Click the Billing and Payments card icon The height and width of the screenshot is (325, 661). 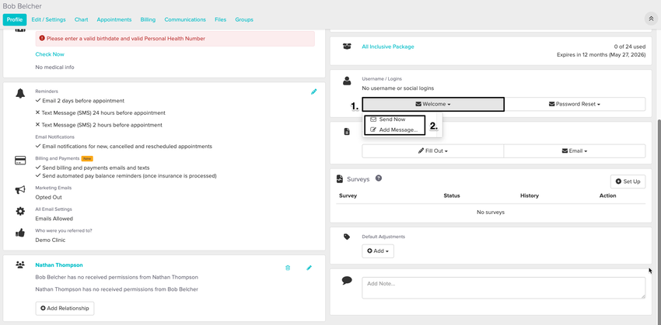(x=20, y=161)
